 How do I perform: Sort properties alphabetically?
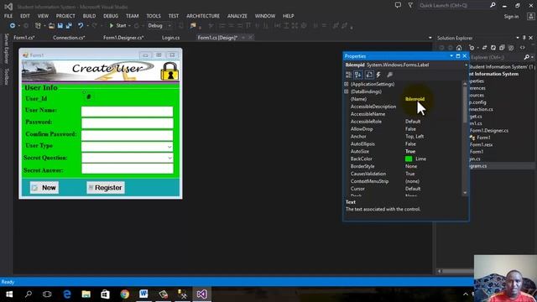(358, 75)
